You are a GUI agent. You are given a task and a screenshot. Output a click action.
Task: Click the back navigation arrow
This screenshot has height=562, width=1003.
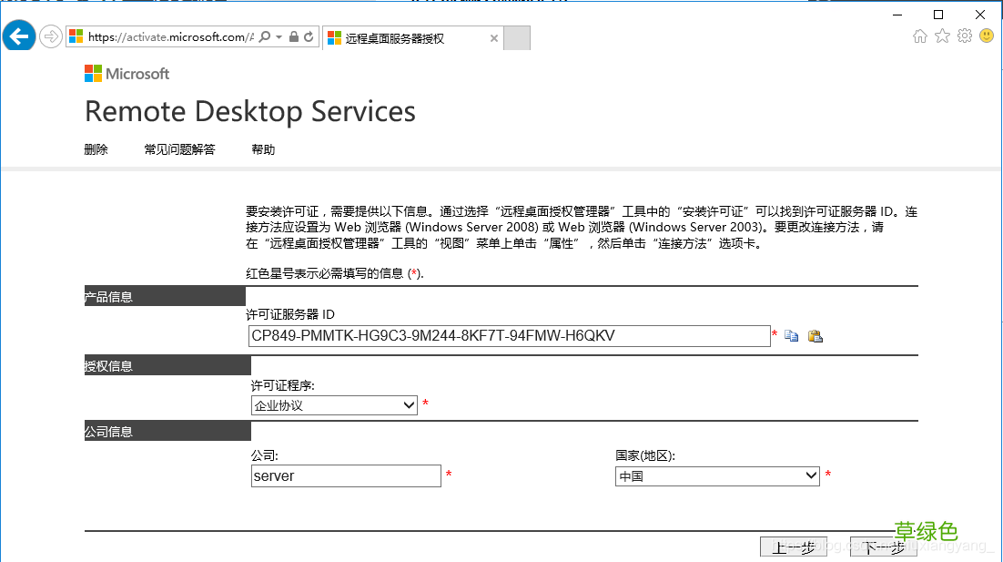pos(18,36)
